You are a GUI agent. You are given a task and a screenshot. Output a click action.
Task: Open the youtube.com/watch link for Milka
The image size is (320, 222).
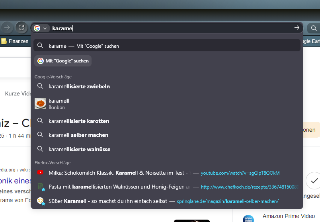(240, 173)
